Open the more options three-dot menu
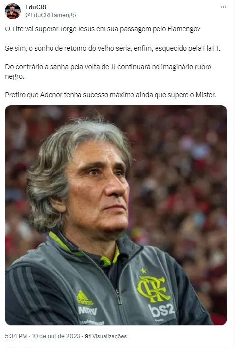Image resolution: width=235 pixels, height=348 pixels. pyautogui.click(x=223, y=7)
